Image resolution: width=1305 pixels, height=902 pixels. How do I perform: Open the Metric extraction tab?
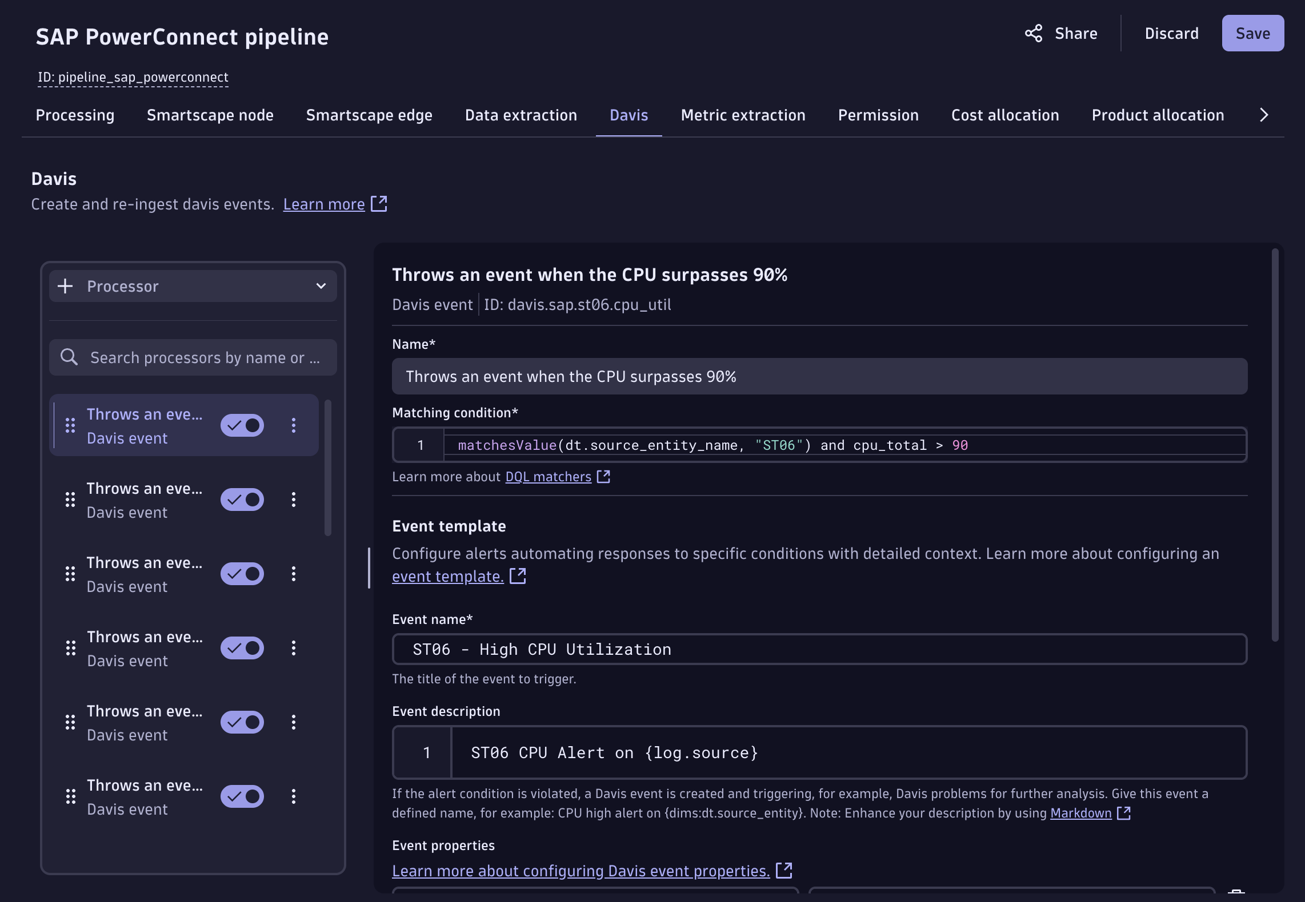click(743, 115)
